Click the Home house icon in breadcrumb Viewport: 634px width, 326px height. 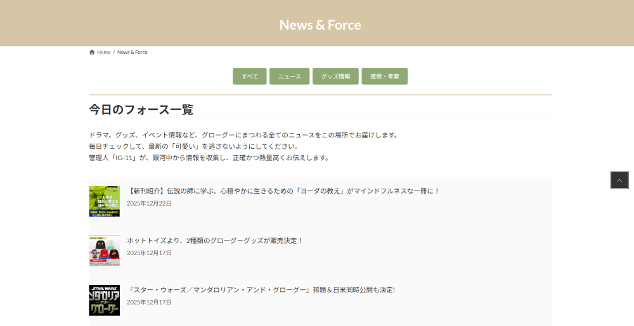92,52
